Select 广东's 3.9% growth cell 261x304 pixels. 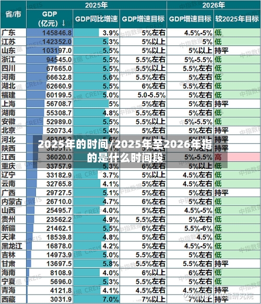point(96,33)
